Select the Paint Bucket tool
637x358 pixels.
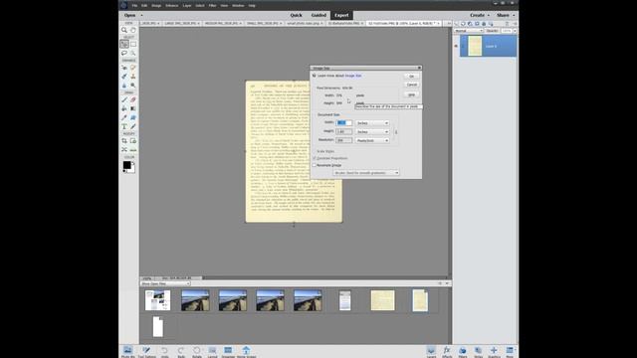(124, 108)
